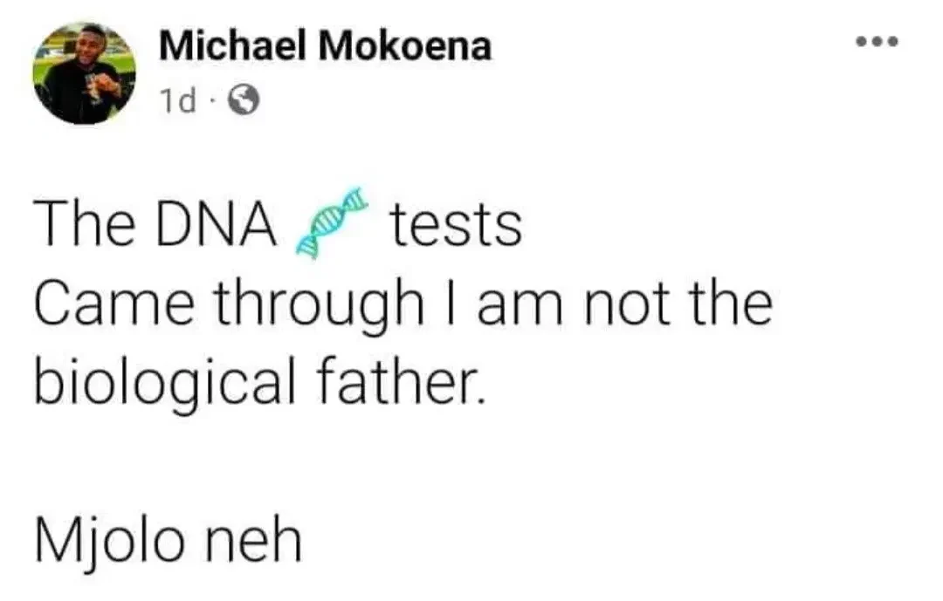Click the word "not" in the post
Viewport: 943px width, 601px height.
point(630,304)
